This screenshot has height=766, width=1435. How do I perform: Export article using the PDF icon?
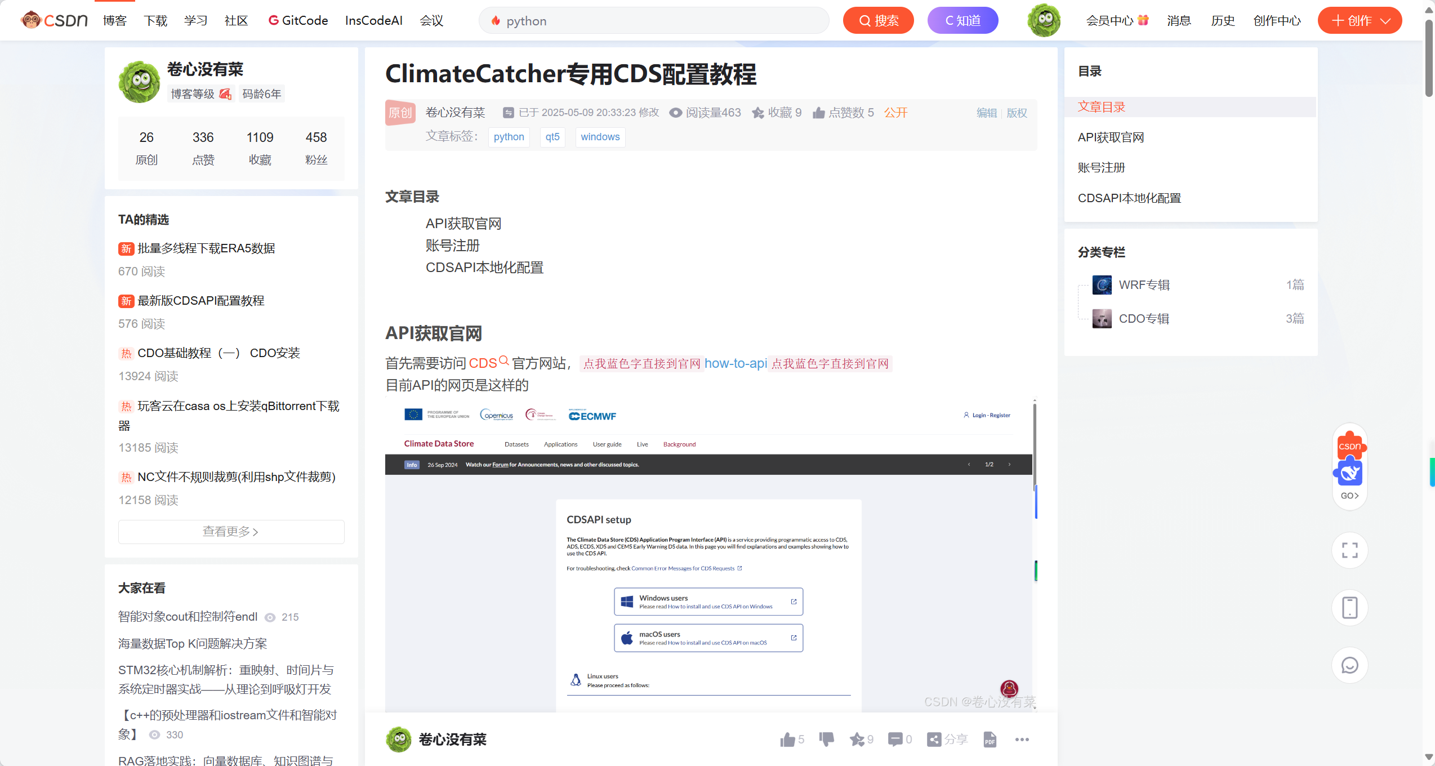pos(990,740)
